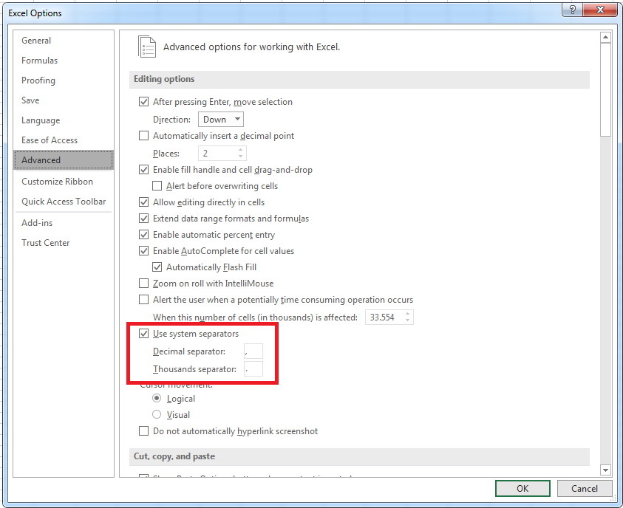Image resolution: width=623 pixels, height=508 pixels.
Task: Enable Automatically insert a decimal point
Action: tap(143, 136)
